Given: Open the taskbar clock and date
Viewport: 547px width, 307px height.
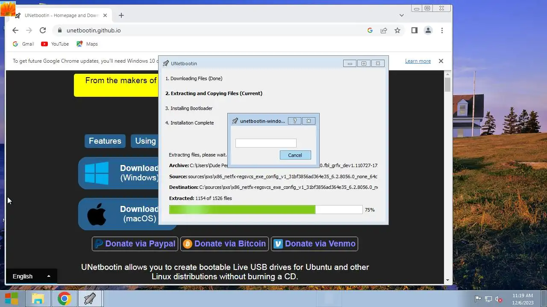Looking at the screenshot, I should [522, 298].
